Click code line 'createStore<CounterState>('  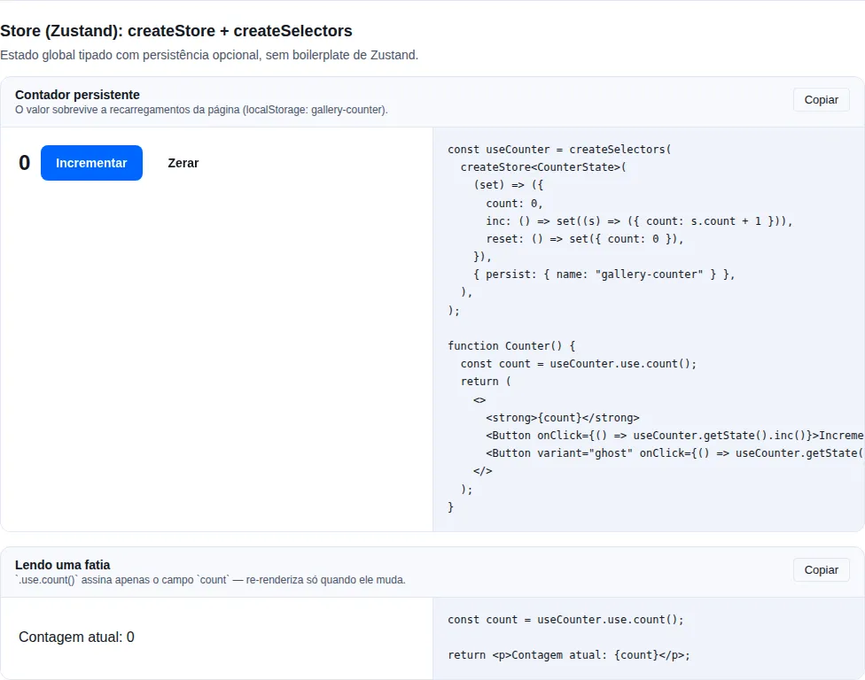[x=543, y=167]
